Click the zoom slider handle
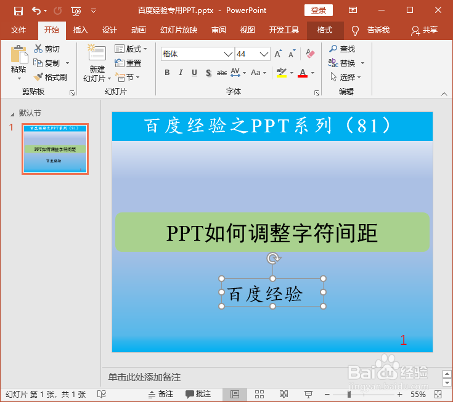 tap(349, 394)
